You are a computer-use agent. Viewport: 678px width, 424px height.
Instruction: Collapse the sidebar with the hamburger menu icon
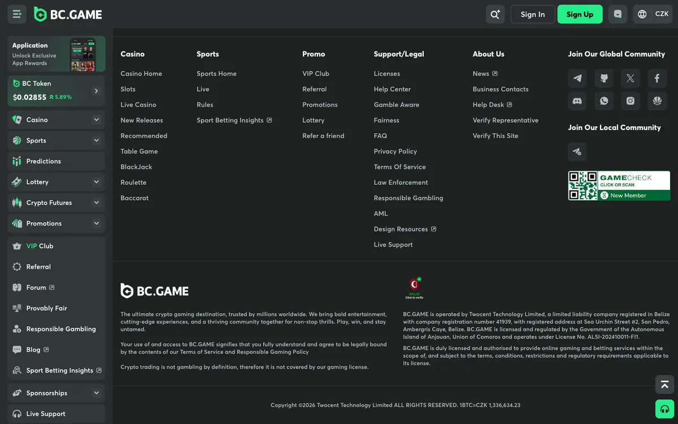[x=17, y=14]
